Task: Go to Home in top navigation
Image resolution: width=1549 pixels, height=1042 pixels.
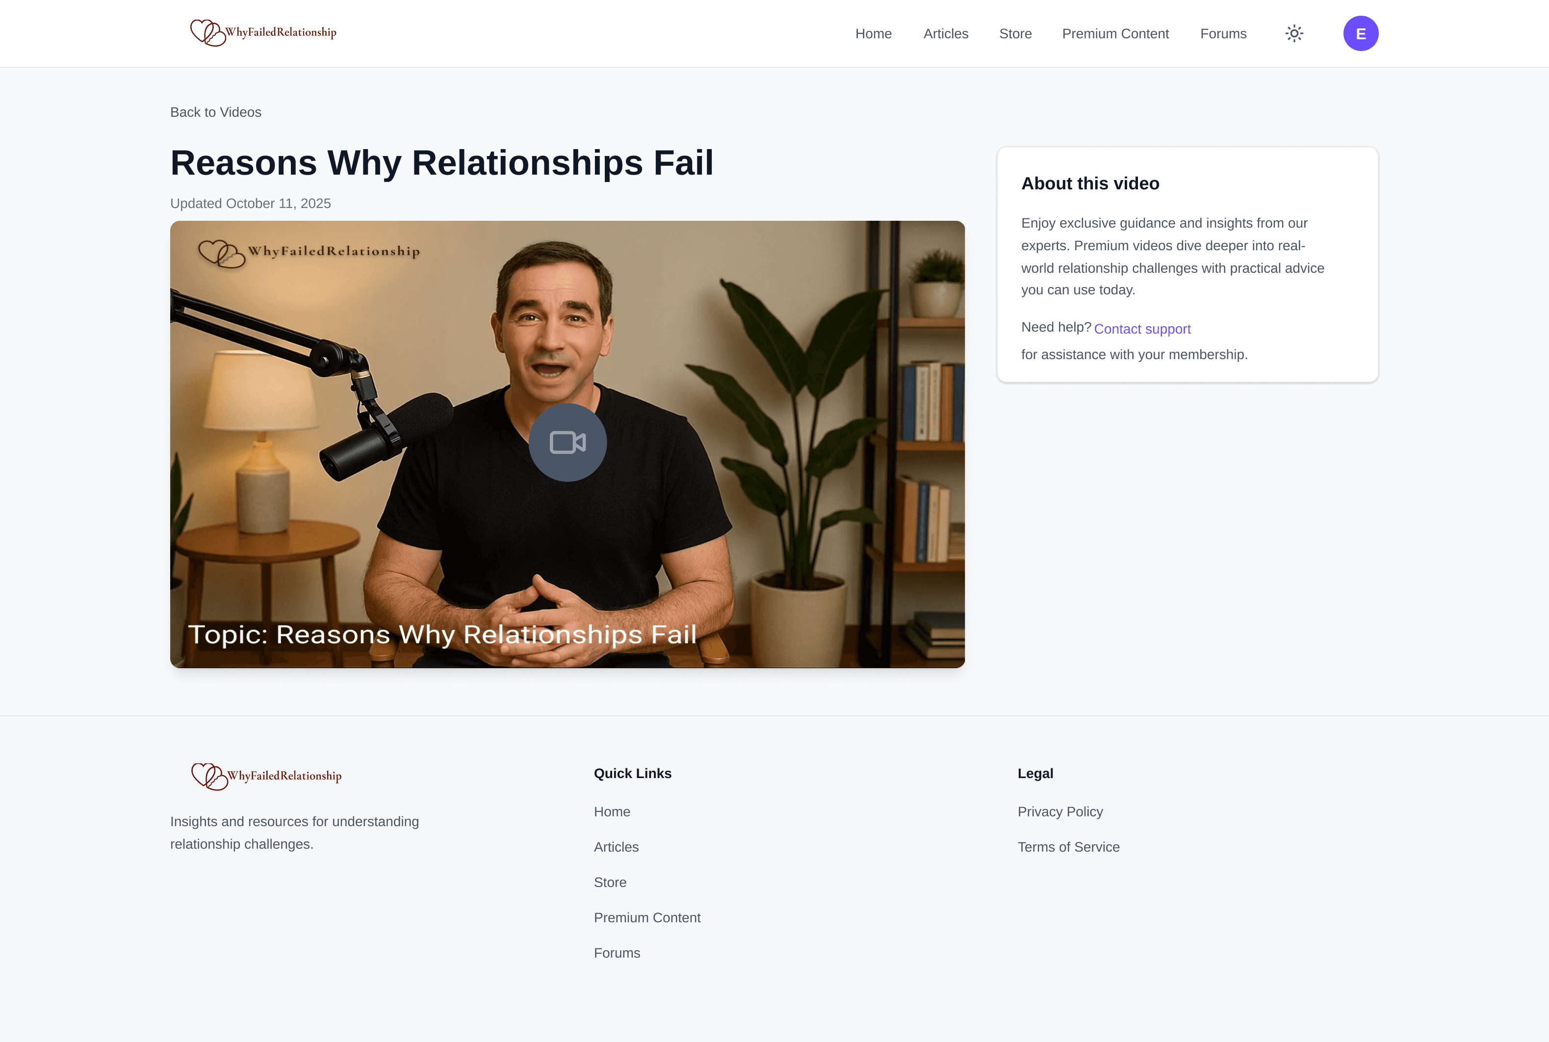Action: (873, 34)
